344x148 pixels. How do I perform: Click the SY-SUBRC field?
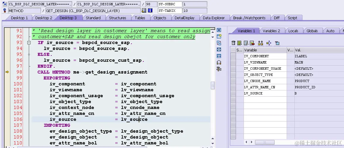pyautogui.click(x=170, y=4)
